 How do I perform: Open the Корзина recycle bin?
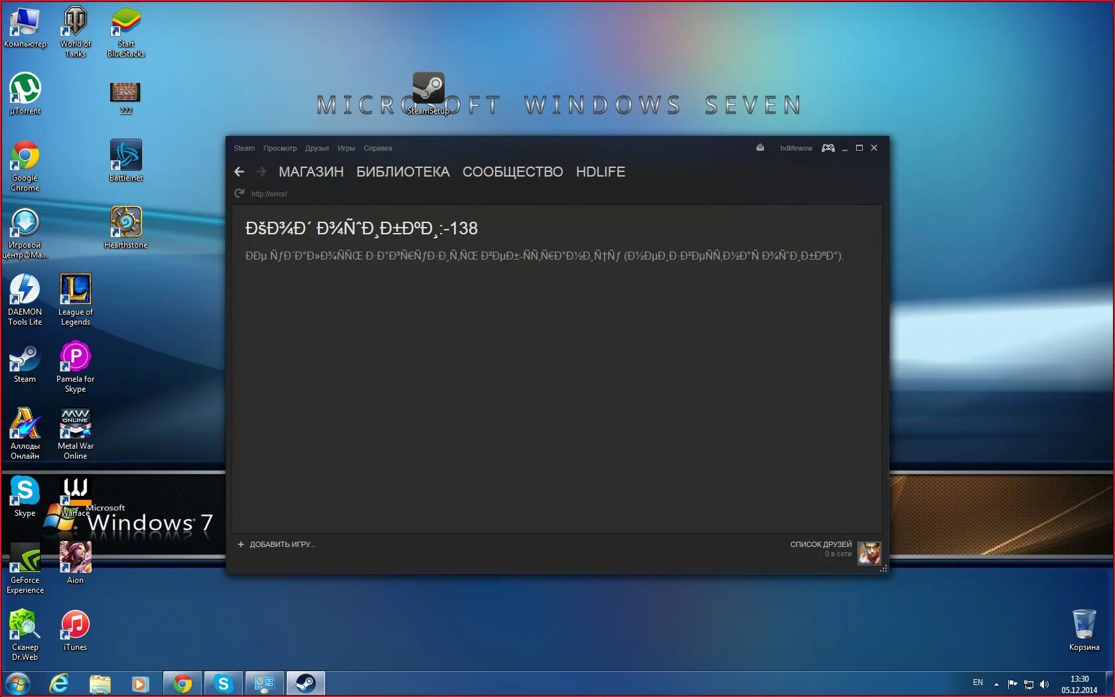[x=1084, y=631]
